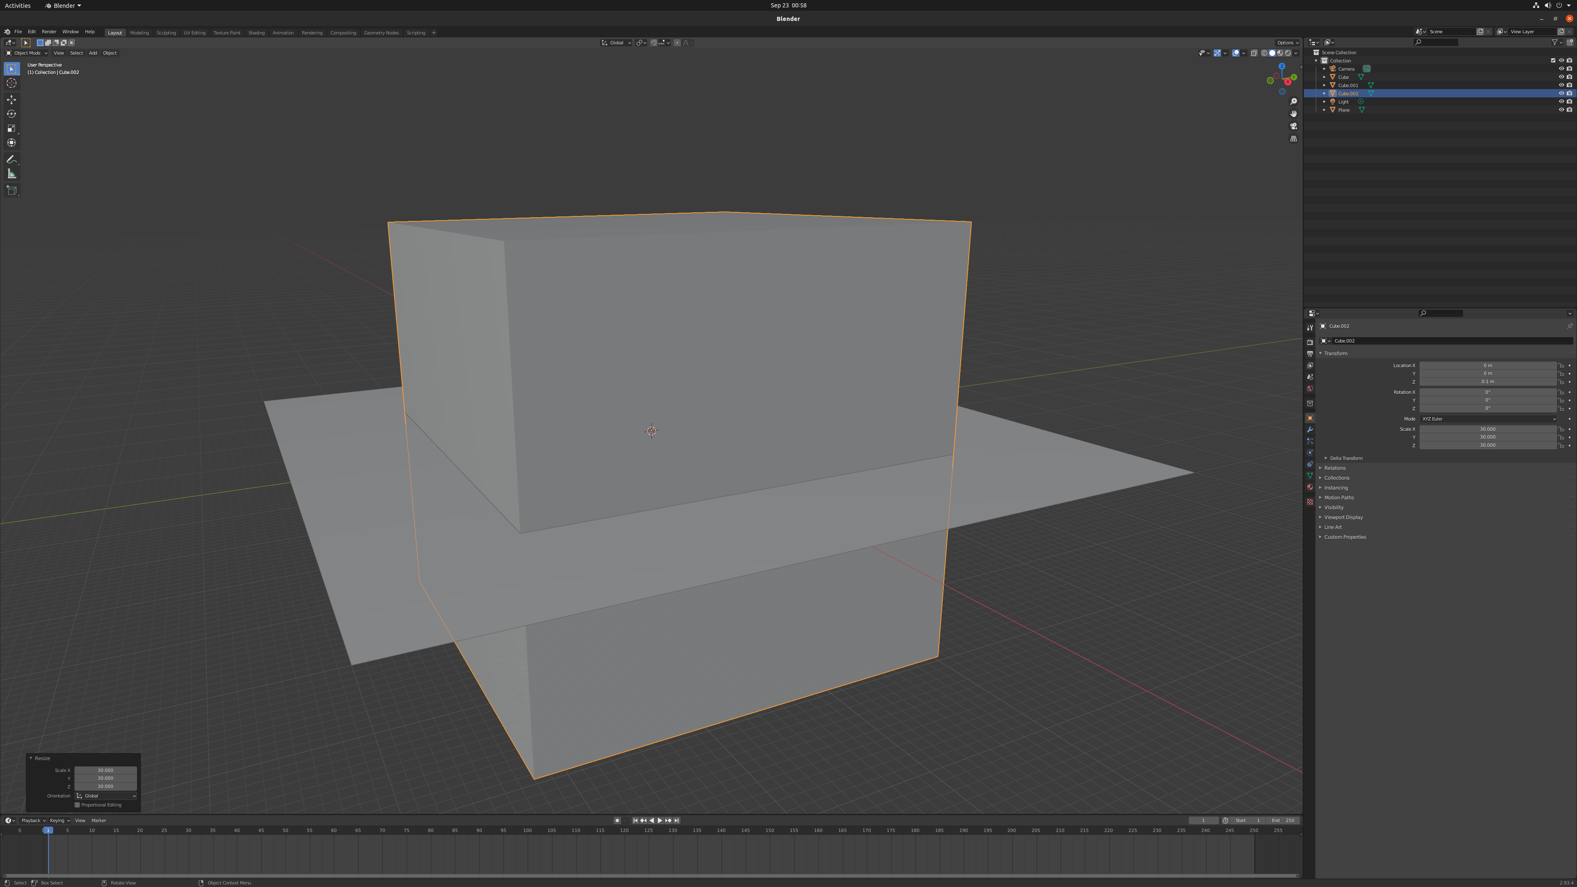The height and width of the screenshot is (887, 1577).
Task: Toggle camera view with the camera icon
Action: [x=1294, y=126]
